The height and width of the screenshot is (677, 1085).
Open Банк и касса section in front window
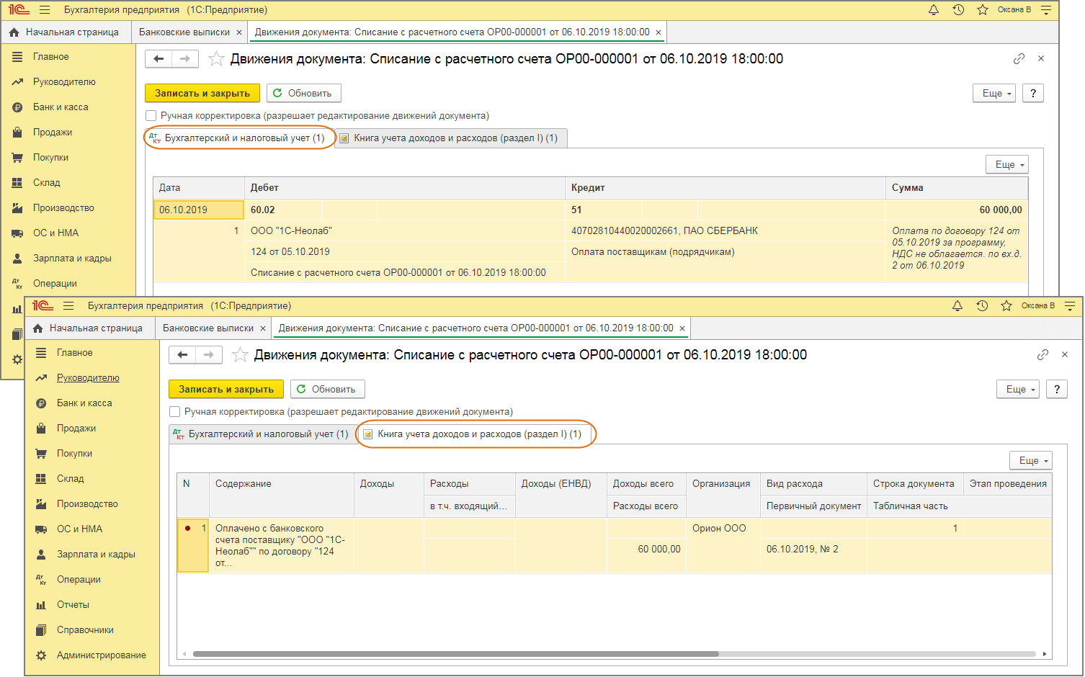point(84,403)
